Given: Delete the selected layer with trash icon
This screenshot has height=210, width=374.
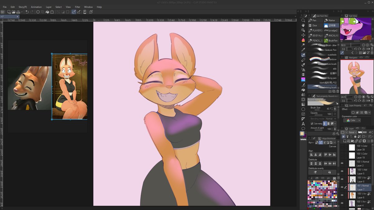Looking at the screenshot, I should click(x=372, y=141).
